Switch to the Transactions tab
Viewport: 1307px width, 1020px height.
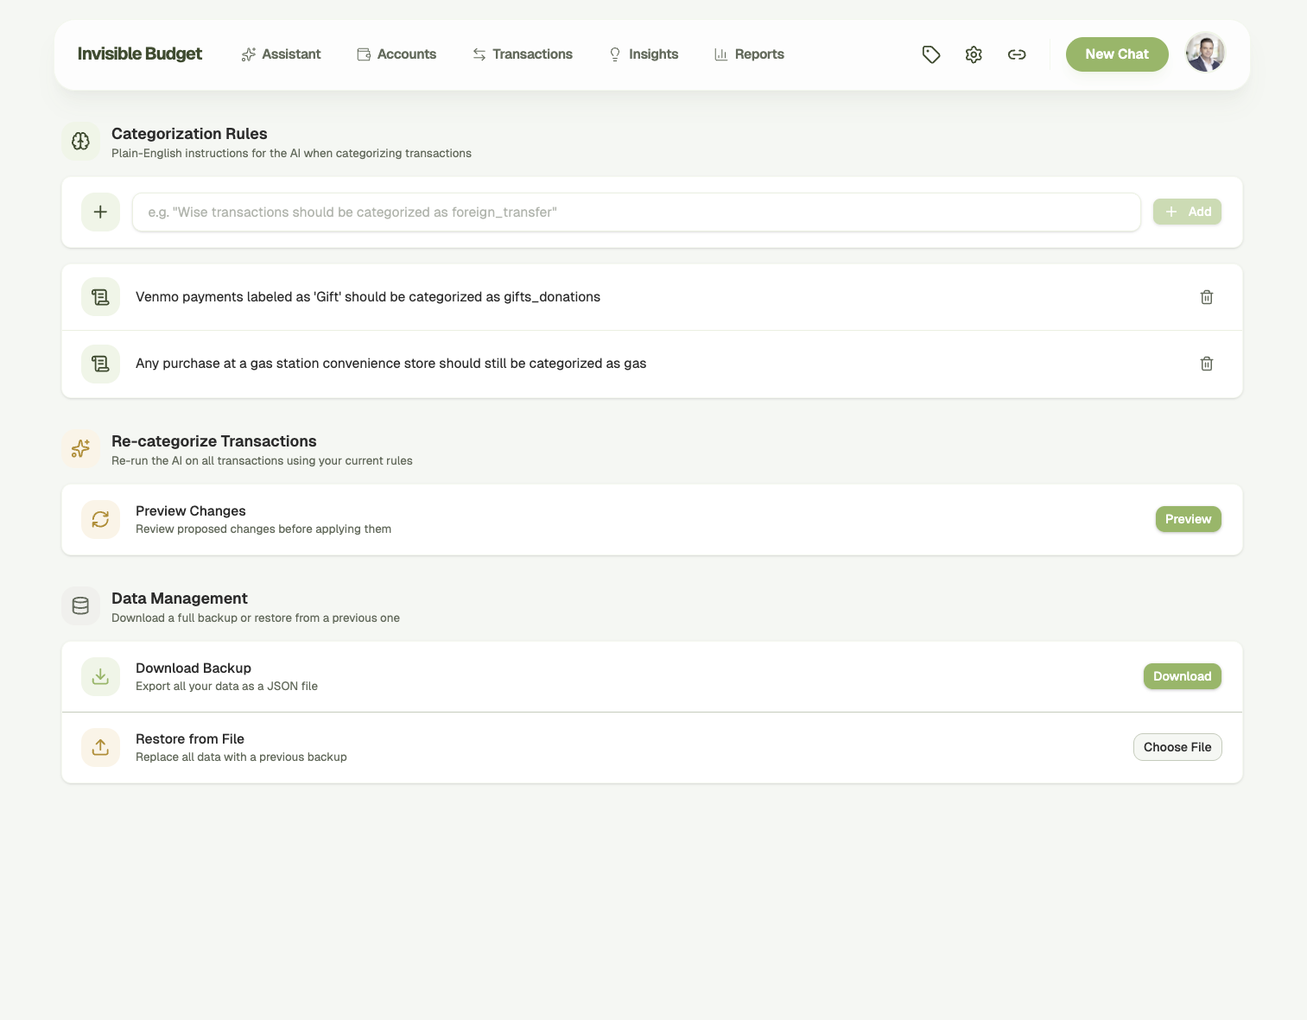[523, 54]
